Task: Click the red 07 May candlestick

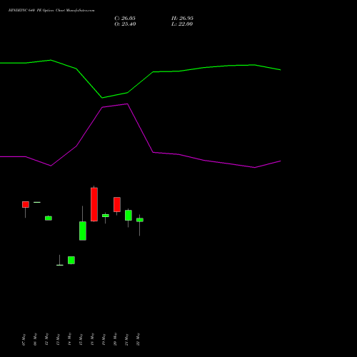Action: [26, 205]
